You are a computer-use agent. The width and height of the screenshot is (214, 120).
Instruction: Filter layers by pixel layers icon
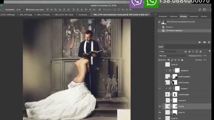point(186,52)
